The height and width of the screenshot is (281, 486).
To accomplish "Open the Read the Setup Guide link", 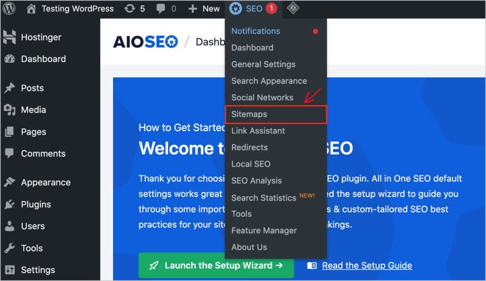I will [367, 266].
